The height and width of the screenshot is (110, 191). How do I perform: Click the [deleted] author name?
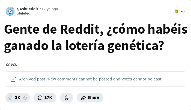point(24,13)
